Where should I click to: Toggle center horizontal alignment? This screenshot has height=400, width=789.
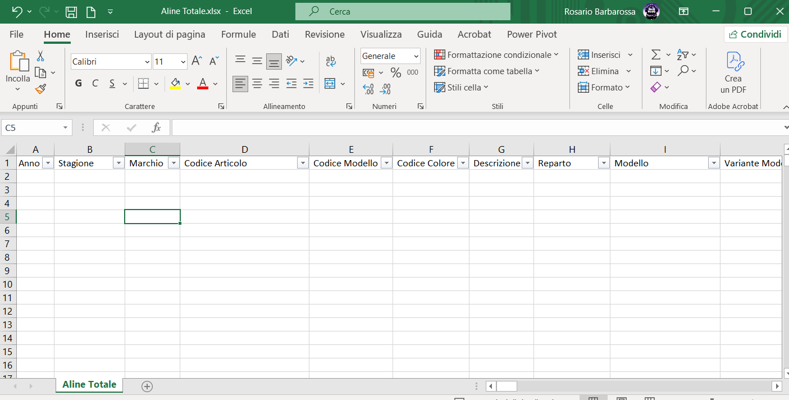coord(257,84)
